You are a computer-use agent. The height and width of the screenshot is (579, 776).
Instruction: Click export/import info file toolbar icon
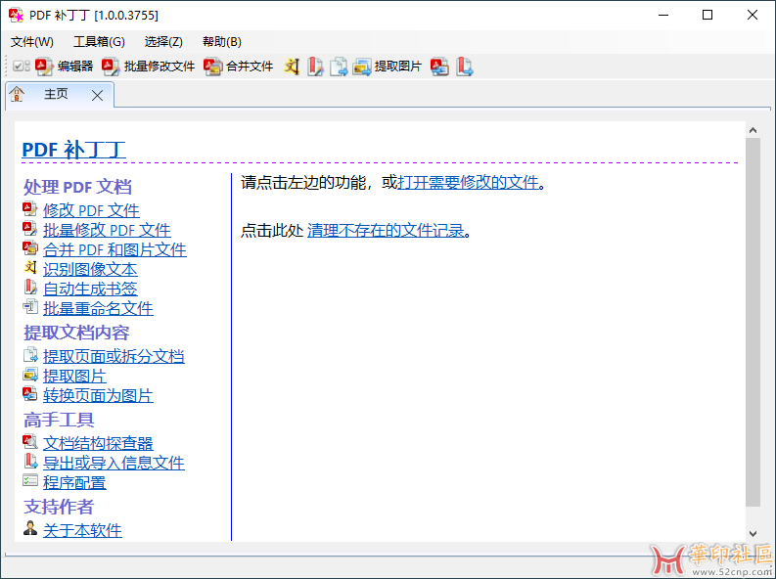coord(464,67)
